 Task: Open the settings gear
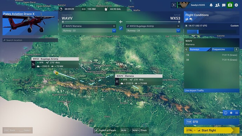(236, 5)
